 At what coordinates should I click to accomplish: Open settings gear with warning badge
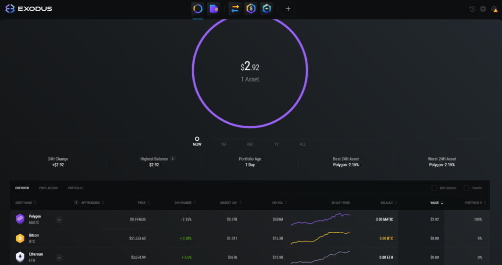pos(494,9)
